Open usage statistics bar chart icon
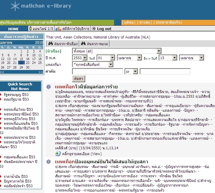This screenshot has width=215, height=193. (x=58, y=29)
